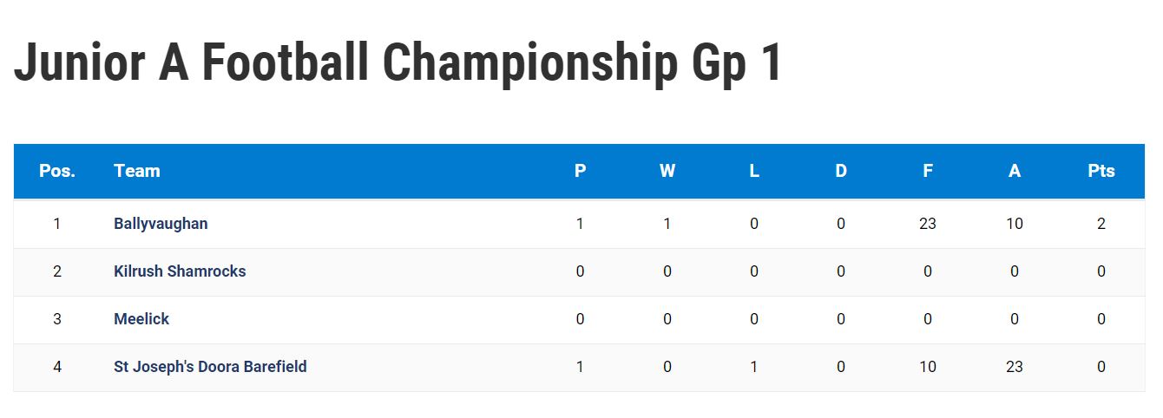The image size is (1163, 418).
Task: Click the Team column header
Action: coord(137,171)
